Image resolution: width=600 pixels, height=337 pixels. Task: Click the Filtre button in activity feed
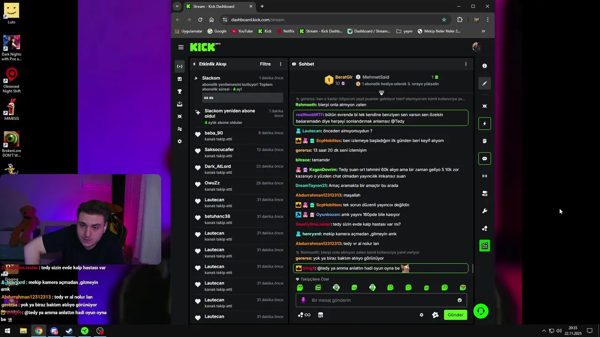(x=265, y=64)
